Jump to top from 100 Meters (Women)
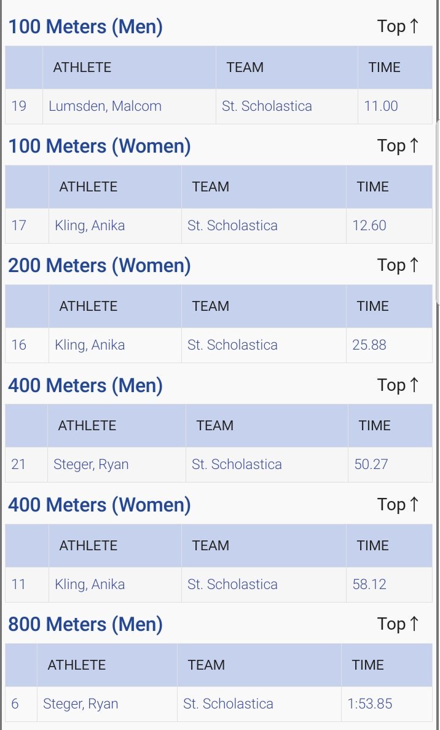Screen dimensions: 440x730 [x=398, y=146]
